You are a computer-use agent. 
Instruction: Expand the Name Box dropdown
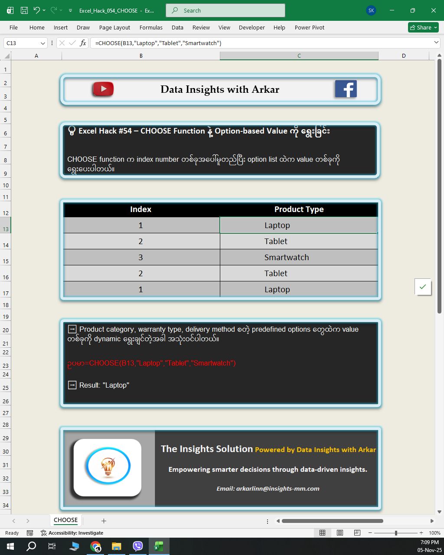[x=42, y=43]
